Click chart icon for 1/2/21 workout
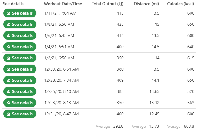Screen dimensions: 199x132 click(x=8, y=58)
